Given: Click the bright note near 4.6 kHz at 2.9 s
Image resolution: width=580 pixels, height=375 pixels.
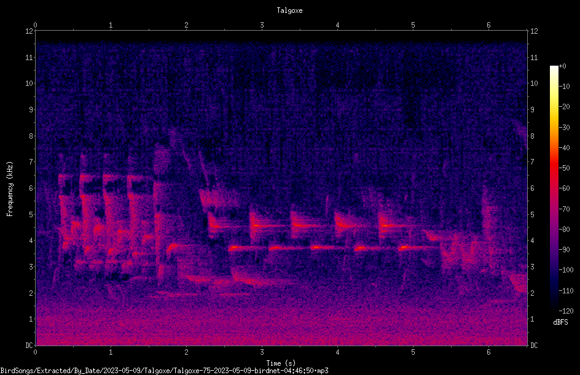Looking at the screenshot, I should [x=256, y=225].
